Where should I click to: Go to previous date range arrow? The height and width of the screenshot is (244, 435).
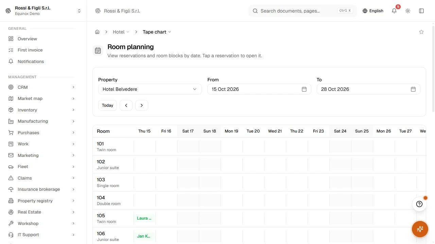(126, 105)
